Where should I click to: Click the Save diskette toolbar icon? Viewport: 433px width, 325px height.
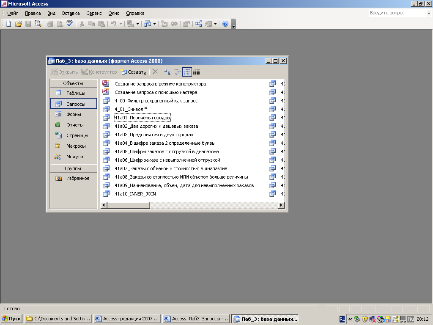click(28, 24)
